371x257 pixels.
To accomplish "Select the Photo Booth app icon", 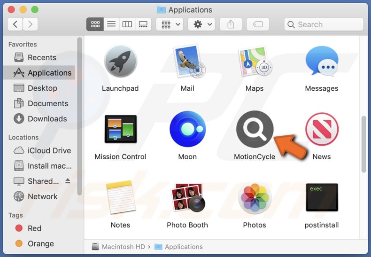I will point(188,197).
